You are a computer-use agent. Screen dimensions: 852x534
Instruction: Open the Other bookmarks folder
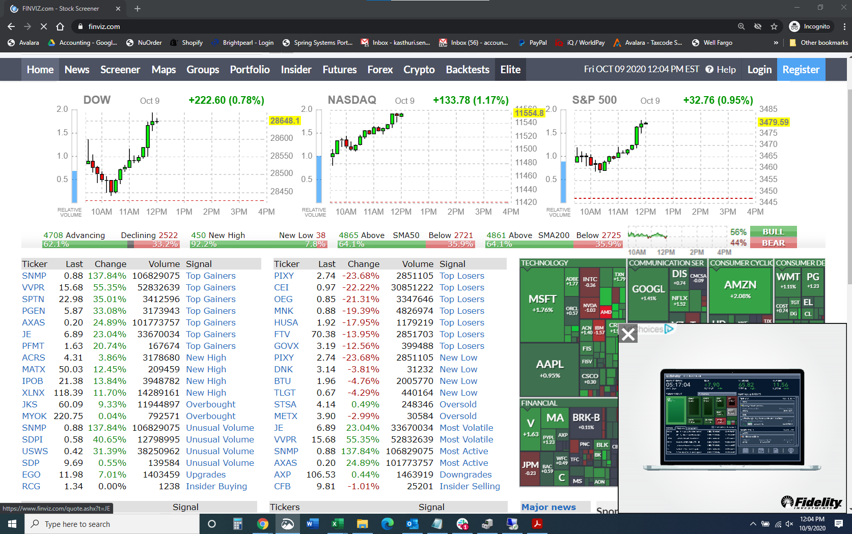coord(818,43)
